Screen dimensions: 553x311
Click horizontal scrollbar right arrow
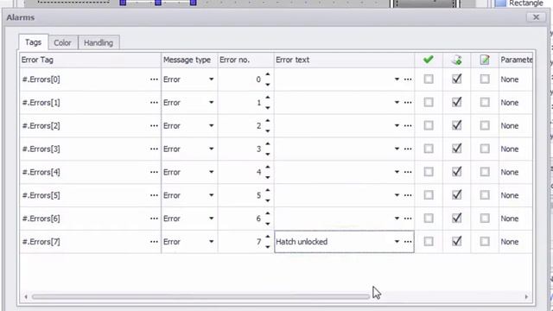click(526, 297)
